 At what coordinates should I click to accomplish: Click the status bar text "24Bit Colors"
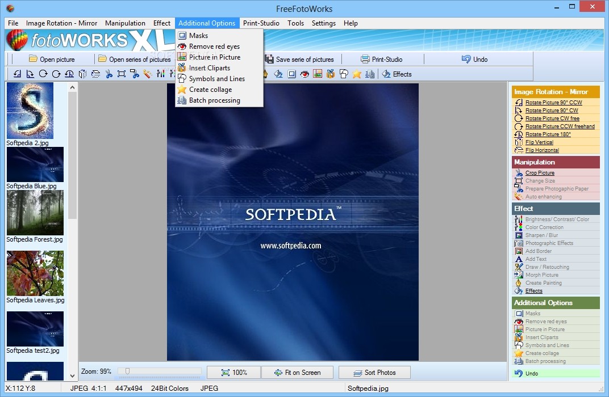(x=170, y=388)
